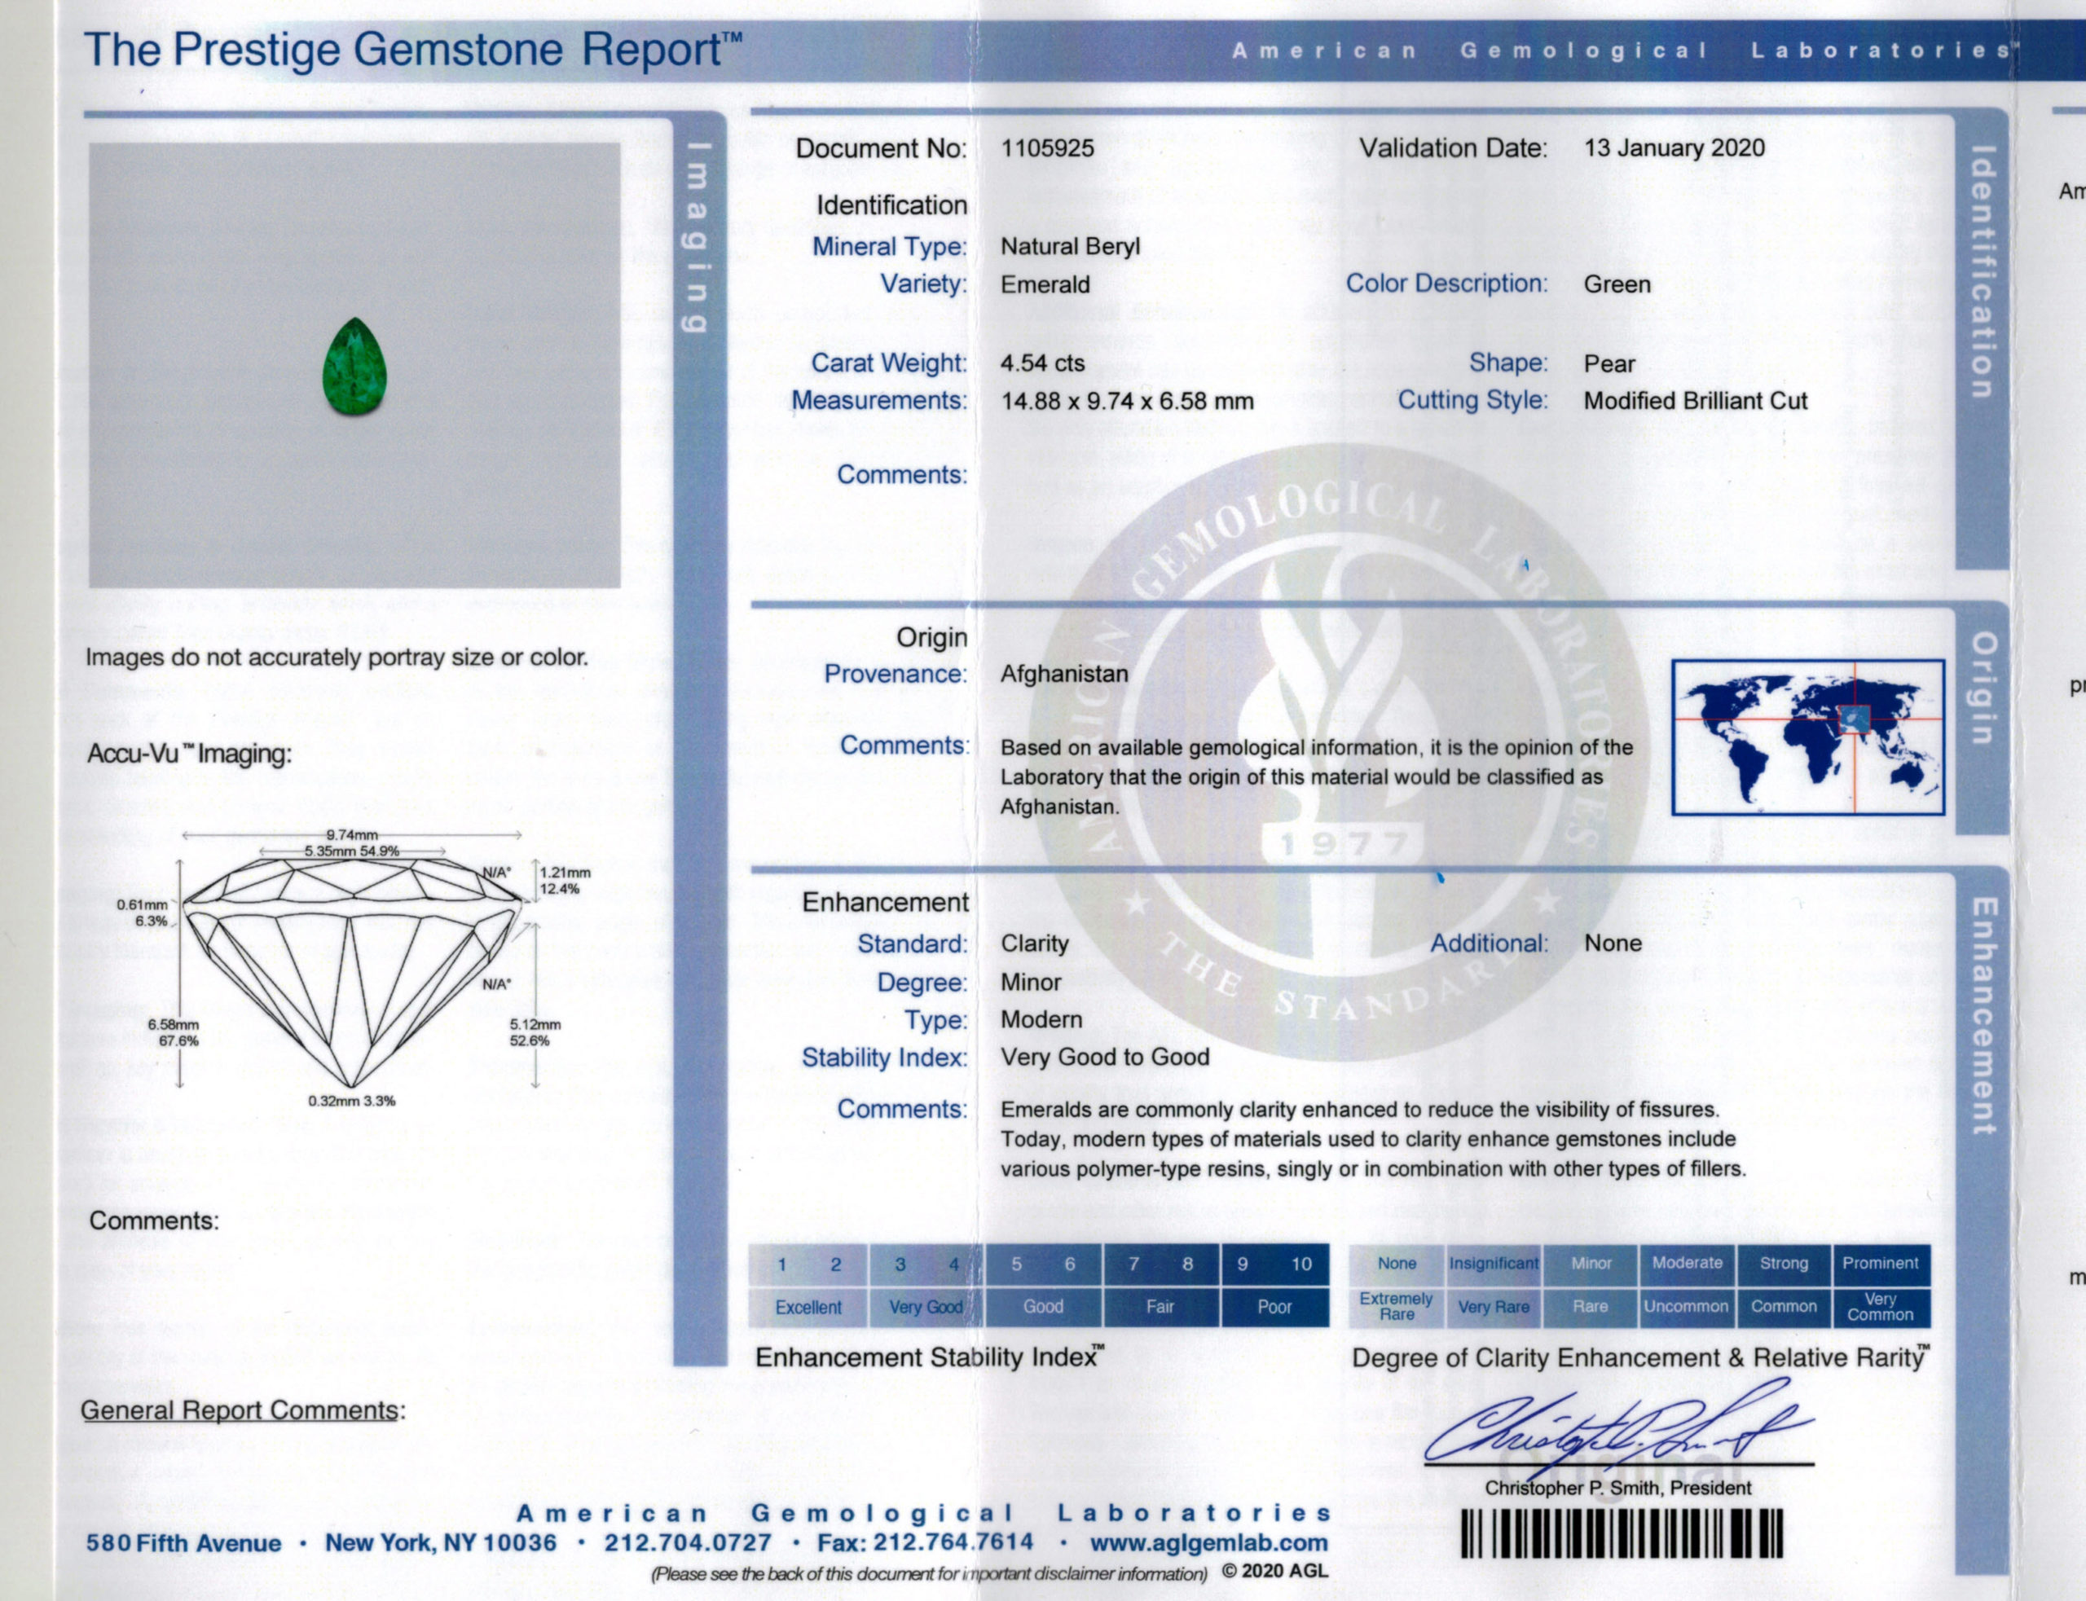Image resolution: width=2086 pixels, height=1601 pixels.
Task: Click the '6.58mm 67.6%' total depth label
Action: (174, 1032)
